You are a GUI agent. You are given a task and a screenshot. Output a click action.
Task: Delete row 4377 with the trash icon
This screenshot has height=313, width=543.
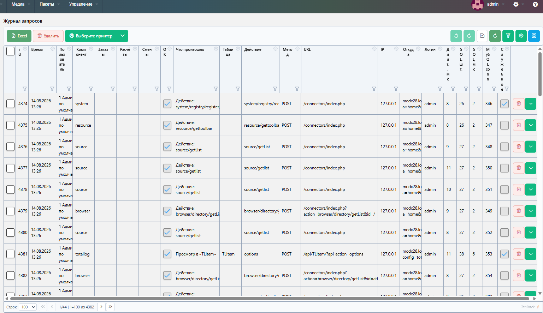519,168
